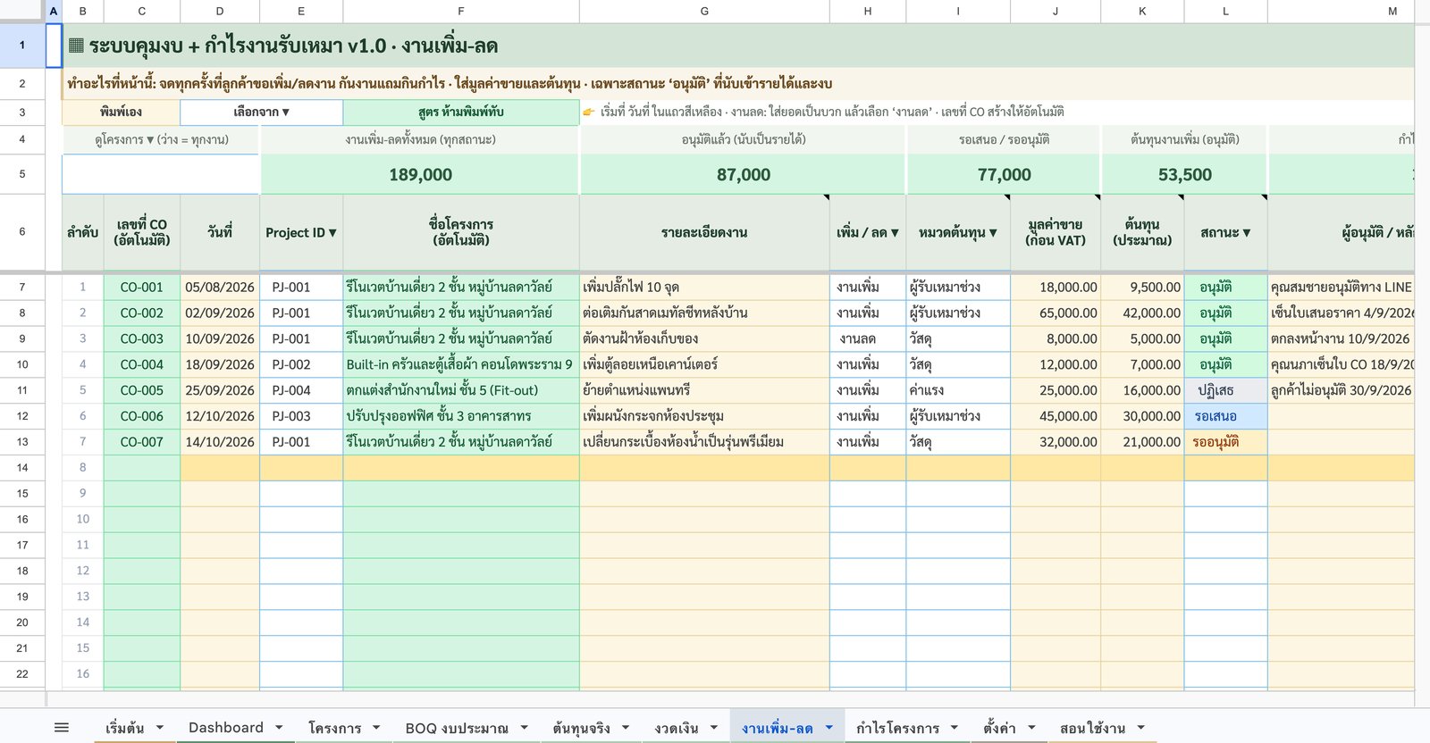Click the สถานะ ▼ header cell
Screen dimensions: 1430x743
click(1225, 232)
